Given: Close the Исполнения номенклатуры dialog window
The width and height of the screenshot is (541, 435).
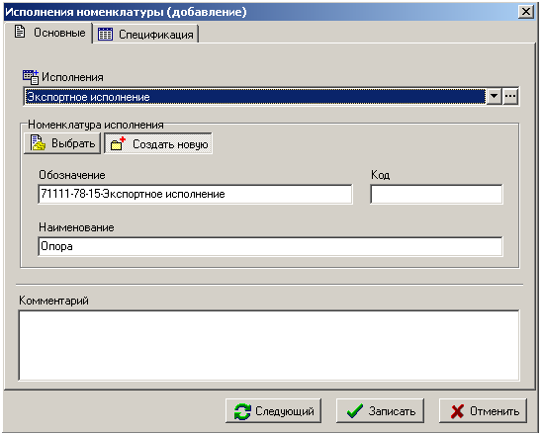Looking at the screenshot, I should coord(526,12).
